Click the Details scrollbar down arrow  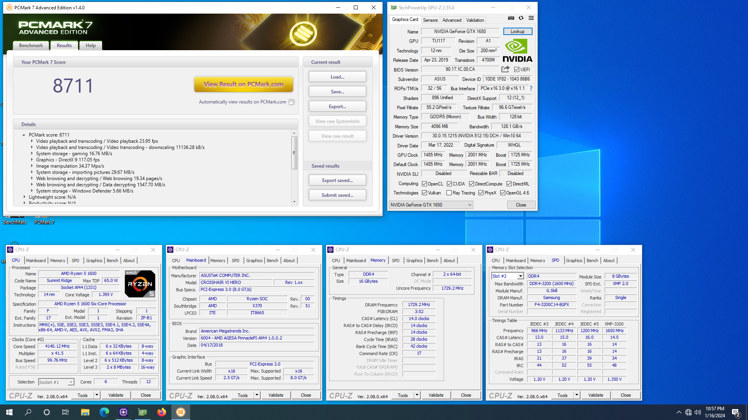click(x=294, y=202)
